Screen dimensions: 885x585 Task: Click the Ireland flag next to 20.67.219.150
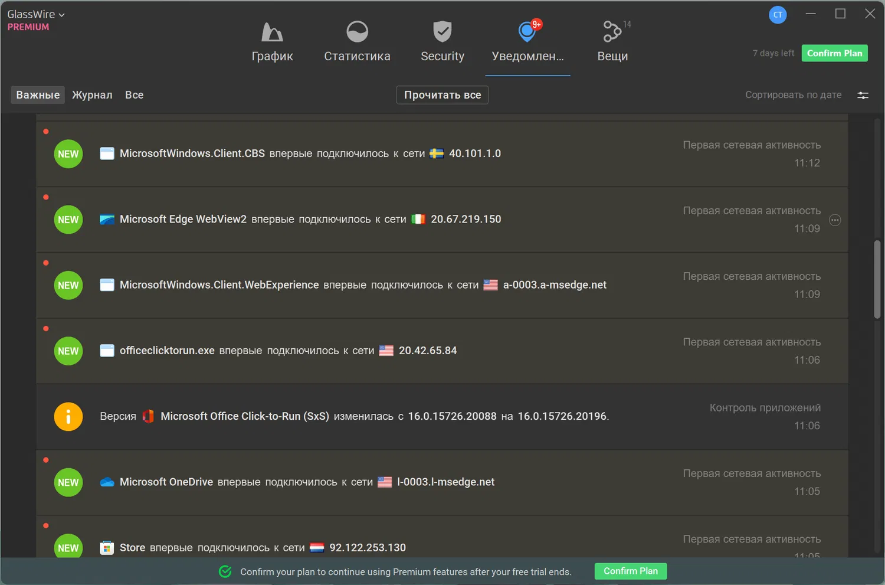point(418,219)
